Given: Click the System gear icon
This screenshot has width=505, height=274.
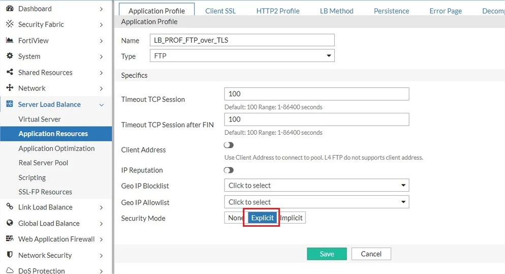Looking at the screenshot, I should (10, 56).
